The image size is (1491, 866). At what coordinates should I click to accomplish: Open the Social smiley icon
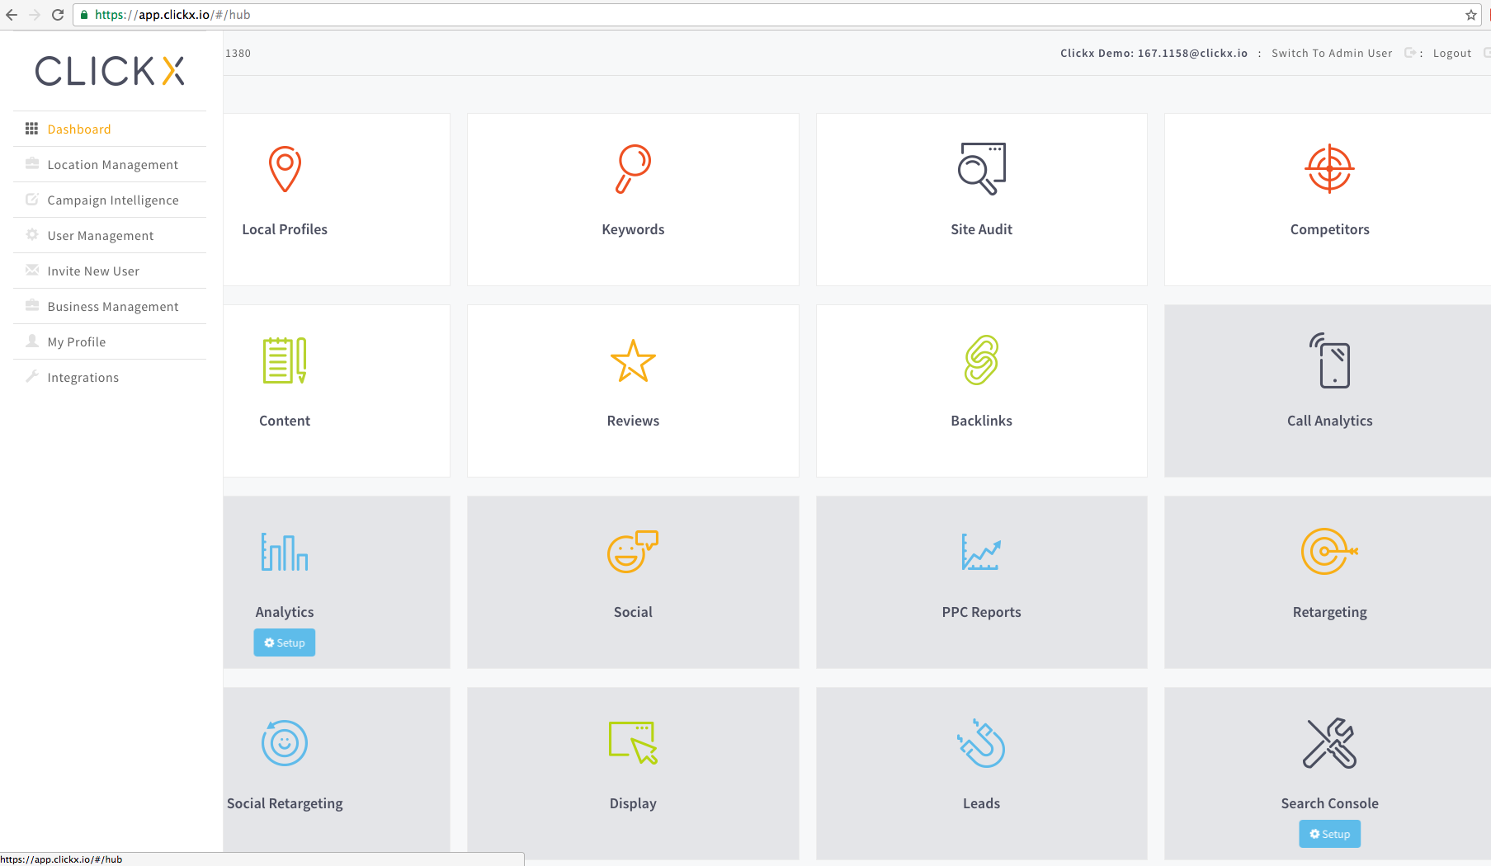pyautogui.click(x=633, y=552)
